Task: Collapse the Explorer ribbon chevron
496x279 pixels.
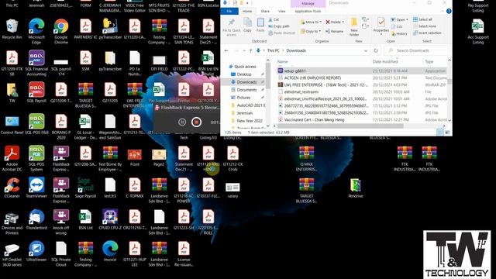Action: click(442, 11)
